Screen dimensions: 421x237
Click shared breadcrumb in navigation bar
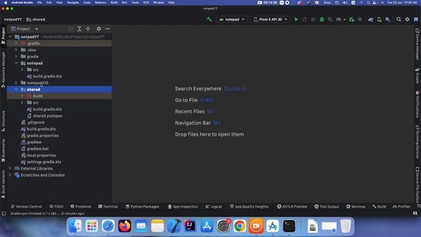(x=36, y=19)
